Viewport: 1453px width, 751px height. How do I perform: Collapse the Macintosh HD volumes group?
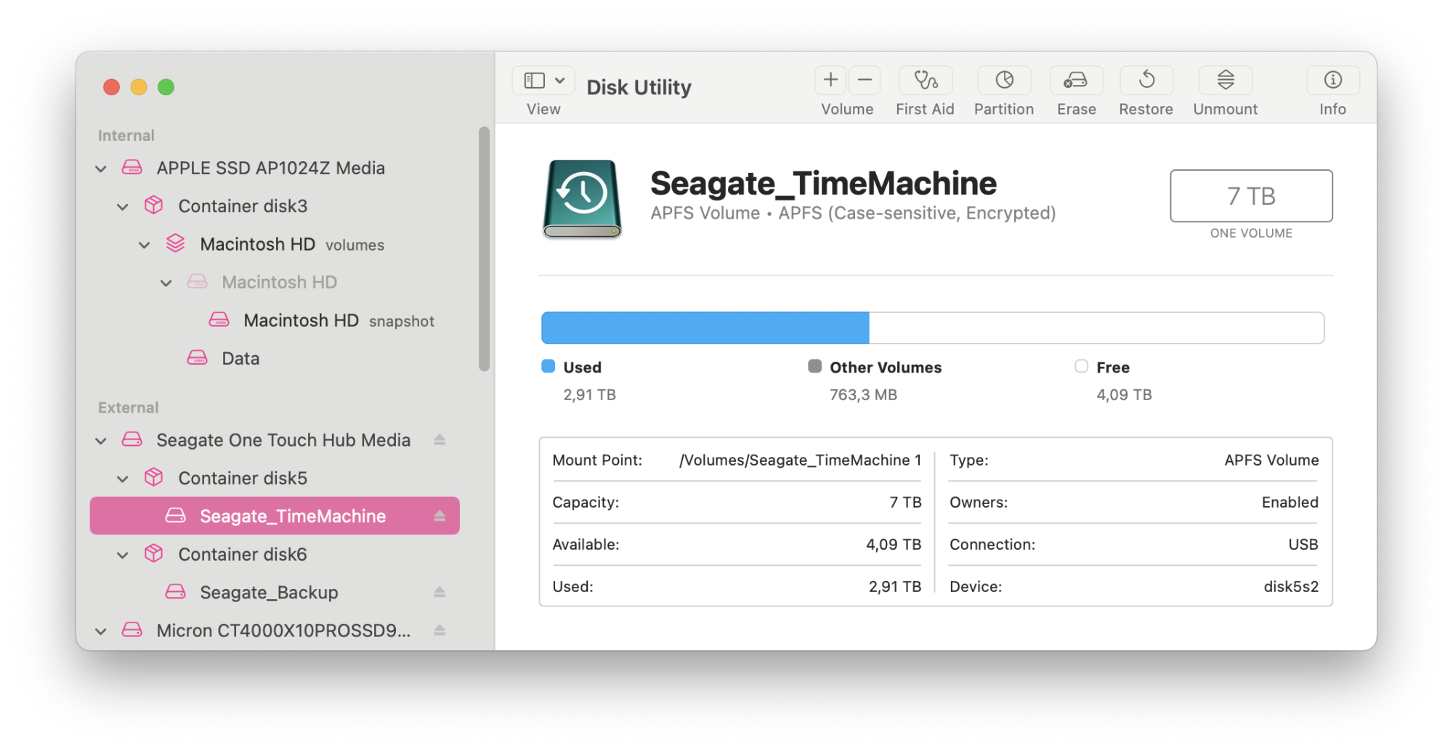click(145, 245)
